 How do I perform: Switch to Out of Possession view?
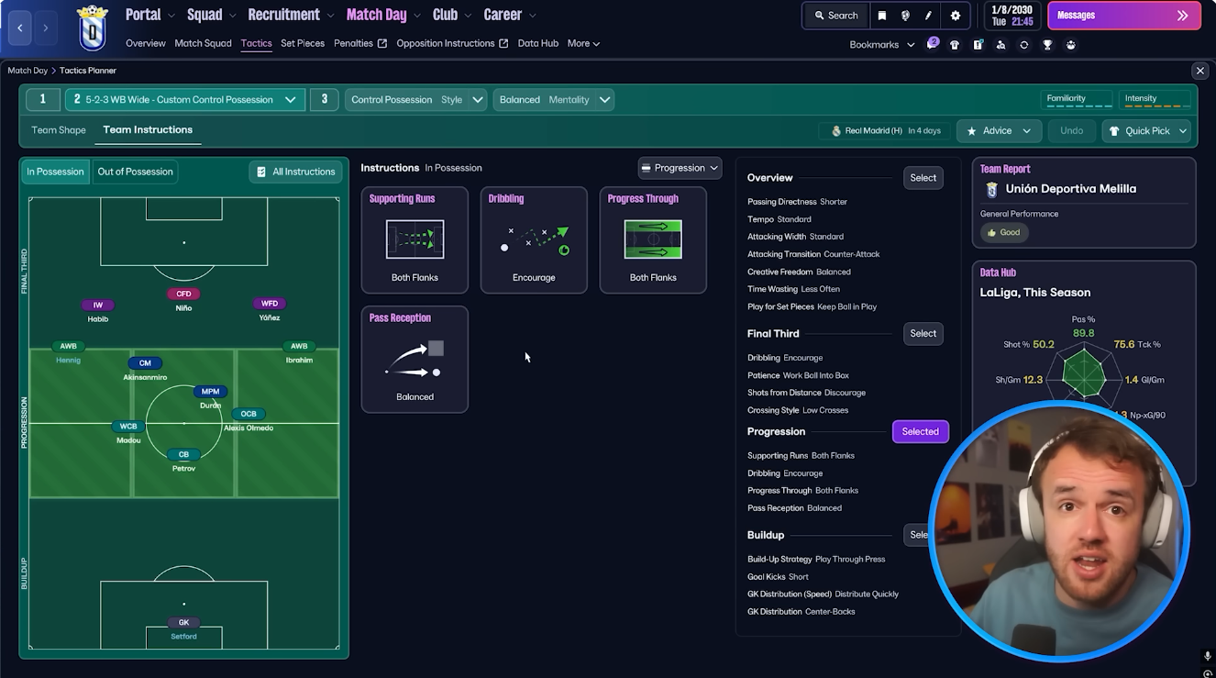(x=135, y=172)
